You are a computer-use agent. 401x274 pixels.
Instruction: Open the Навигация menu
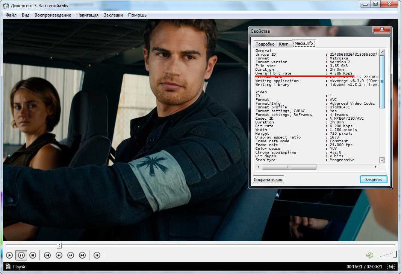click(87, 15)
